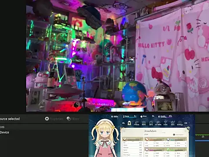
Task: Select the Defense stat row
Action: pyautogui.click(x=132, y=148)
